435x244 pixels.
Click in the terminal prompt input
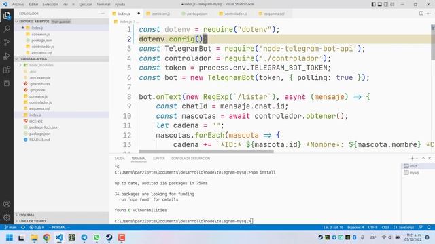tap(251, 221)
